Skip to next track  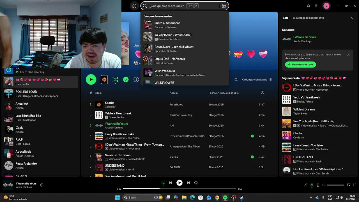click(x=188, y=183)
